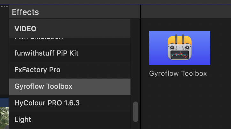Image resolution: width=231 pixels, height=129 pixels.
Task: Choose the highlighted Gyroflow Toolbox list entry
Action: pos(70,87)
